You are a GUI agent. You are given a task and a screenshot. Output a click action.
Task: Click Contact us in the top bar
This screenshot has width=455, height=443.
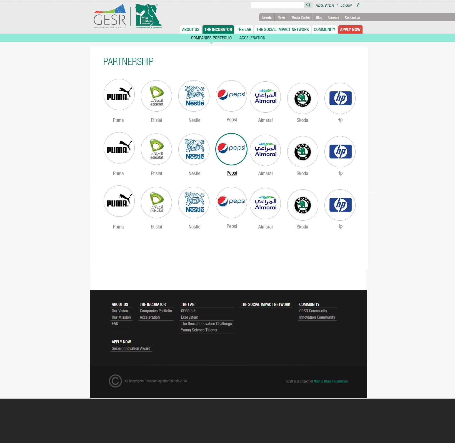click(352, 17)
